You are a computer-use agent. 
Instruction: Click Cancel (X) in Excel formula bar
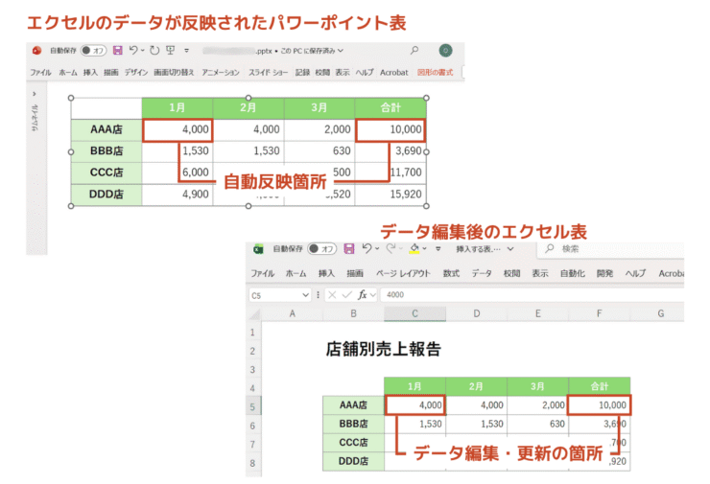pyautogui.click(x=332, y=295)
